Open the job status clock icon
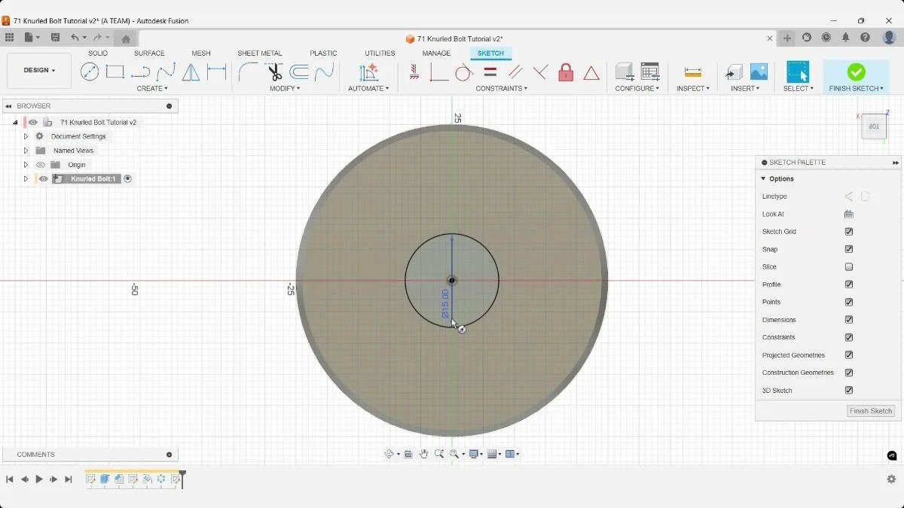Viewport: 904px width, 508px height. coord(826,38)
